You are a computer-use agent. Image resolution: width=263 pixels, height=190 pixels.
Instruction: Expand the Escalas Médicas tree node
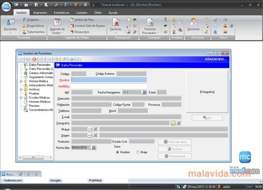21,97
